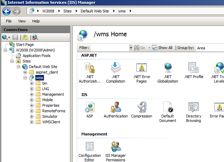
Task: Select the WMSClient folder node
Action: 51,122
